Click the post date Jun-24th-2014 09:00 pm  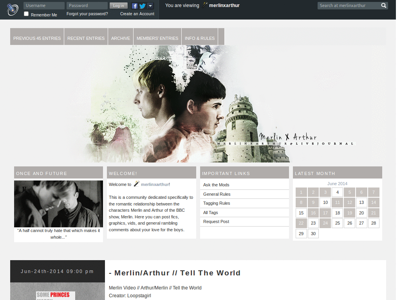click(57, 271)
